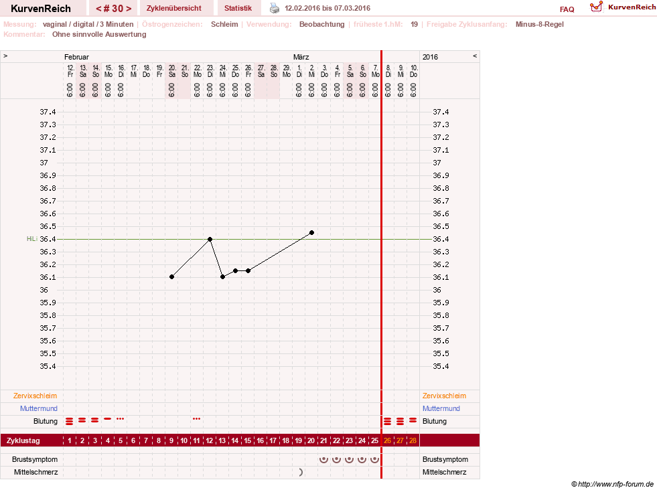Image resolution: width=657 pixels, height=492 pixels.
Task: Click breast symptom icon on cycle day 24
Action: 362,459
